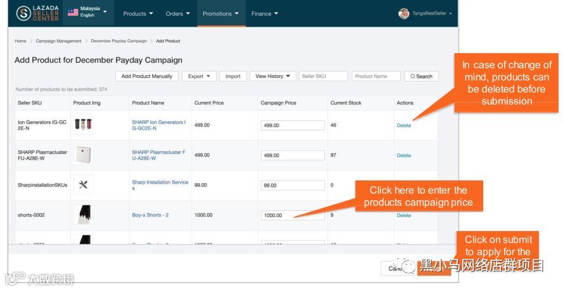Click the Add Product Manually button
Image resolution: width=563 pixels, height=290 pixels.
147,77
